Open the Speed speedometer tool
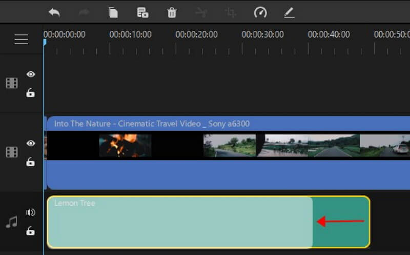Screen dimensions: 410x255 [260, 12]
